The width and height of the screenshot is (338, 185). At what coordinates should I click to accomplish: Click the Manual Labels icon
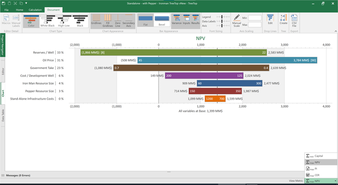click(16, 21)
